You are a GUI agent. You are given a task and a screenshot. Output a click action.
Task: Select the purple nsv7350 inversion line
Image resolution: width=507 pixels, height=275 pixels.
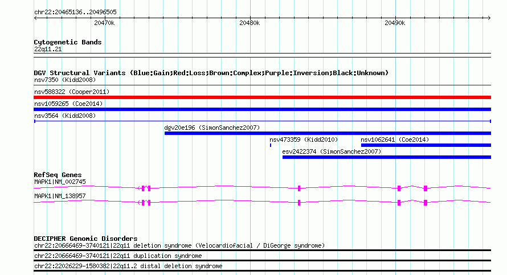coord(262,85)
